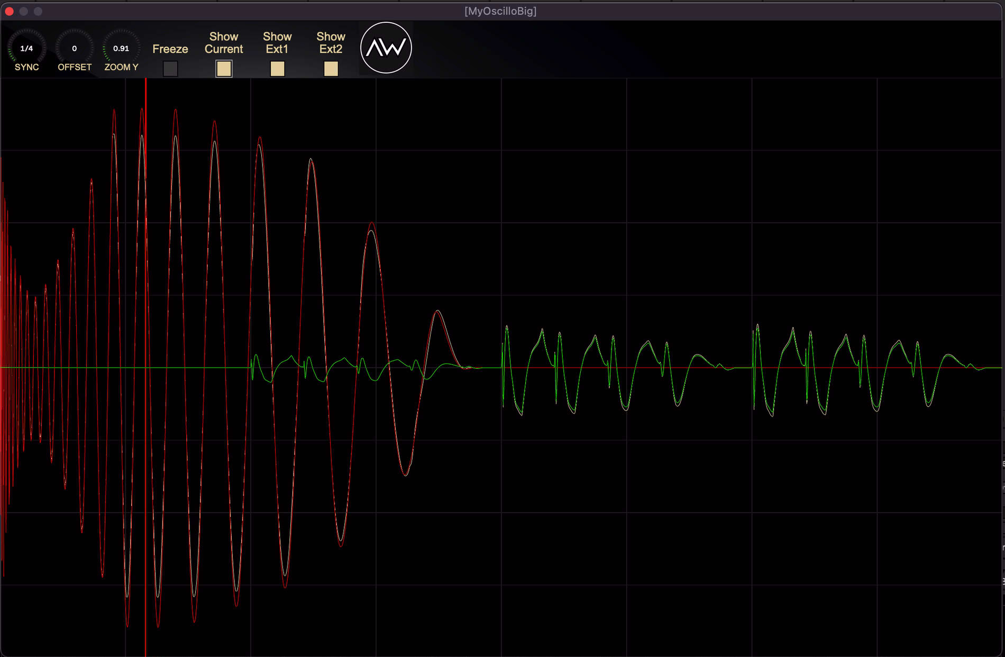Click the Freeze text label

click(x=170, y=49)
